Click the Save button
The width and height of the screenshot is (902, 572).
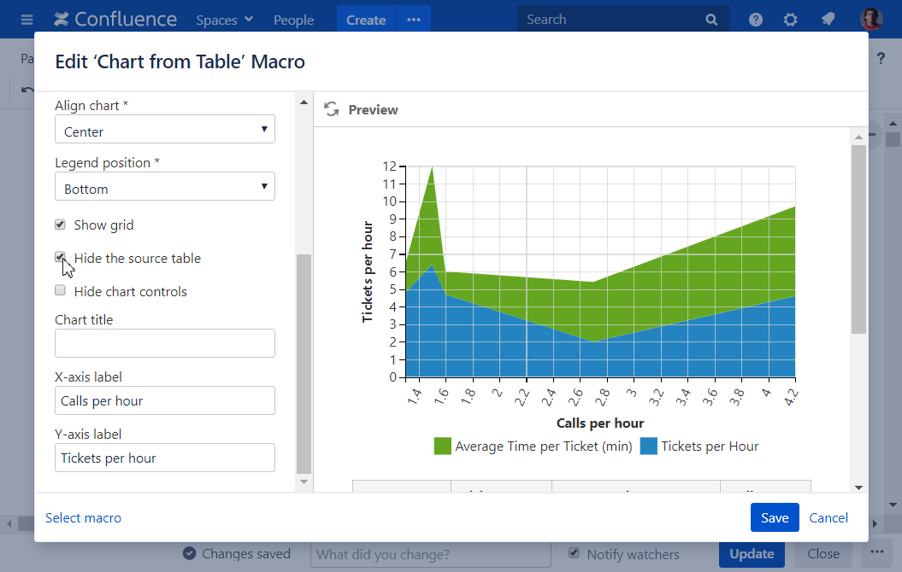pos(775,517)
